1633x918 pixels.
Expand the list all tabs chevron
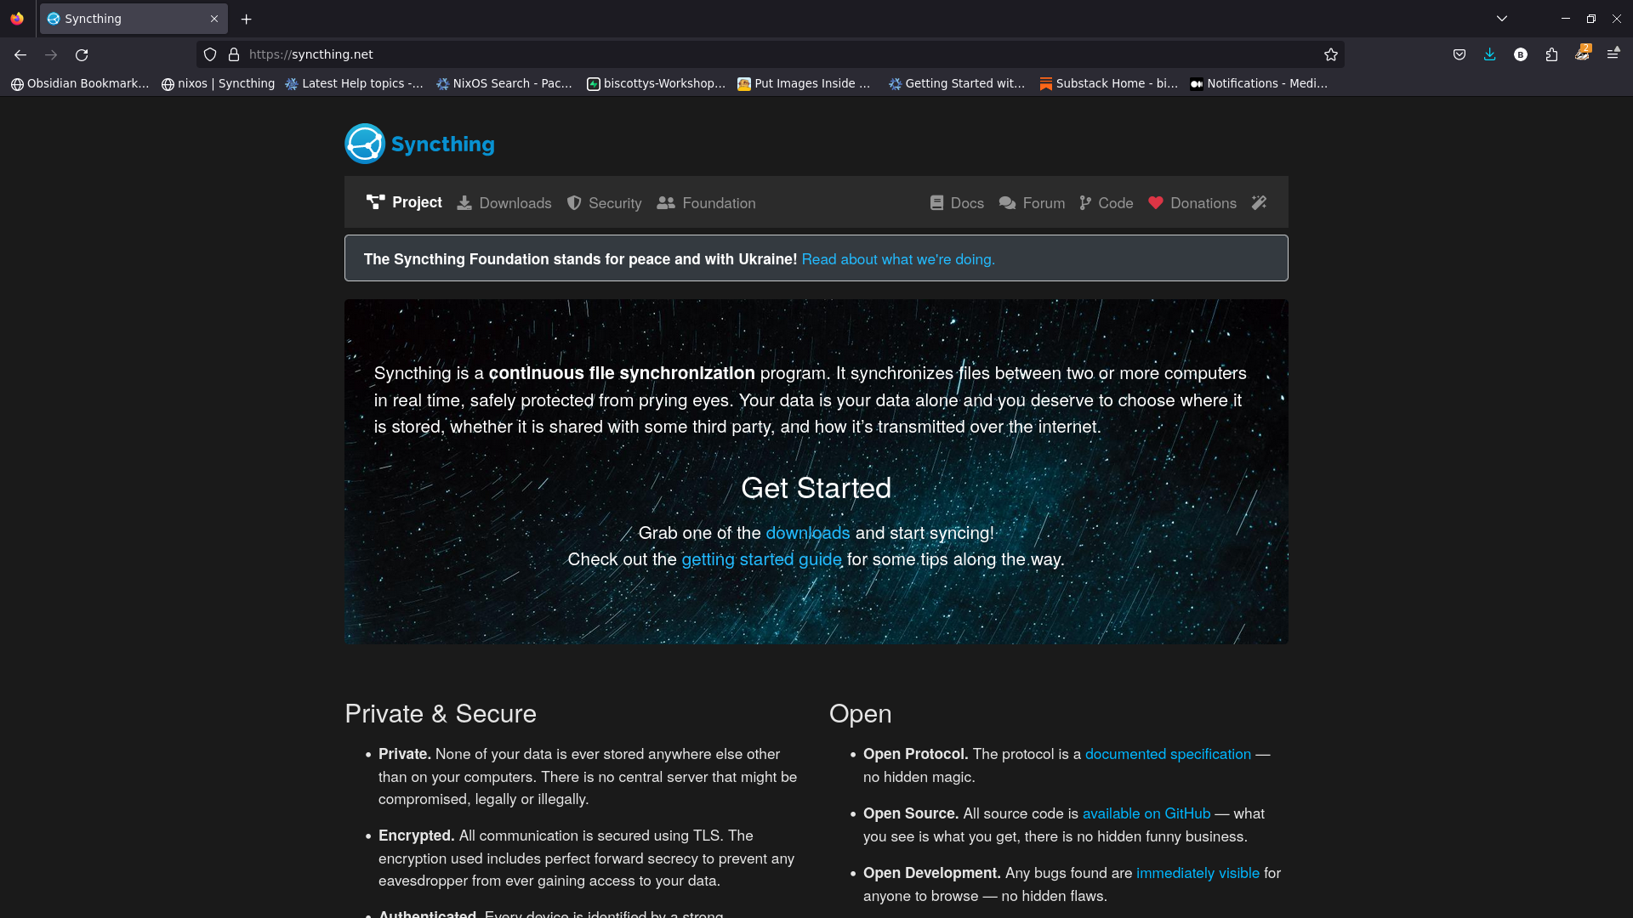1502,19
